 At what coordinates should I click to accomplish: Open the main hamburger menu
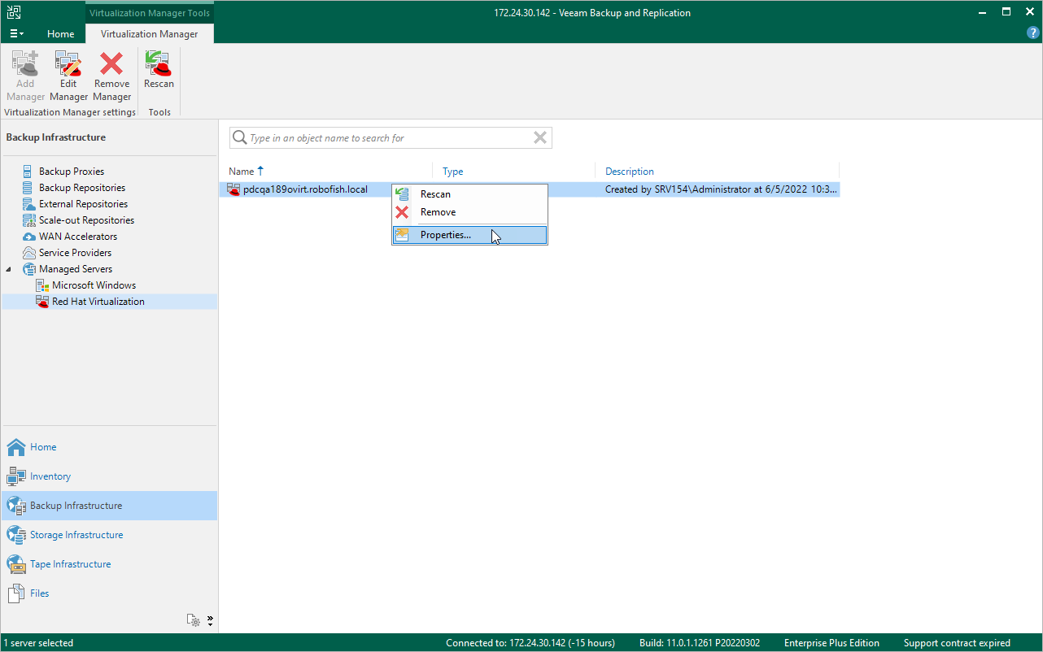tap(16, 34)
